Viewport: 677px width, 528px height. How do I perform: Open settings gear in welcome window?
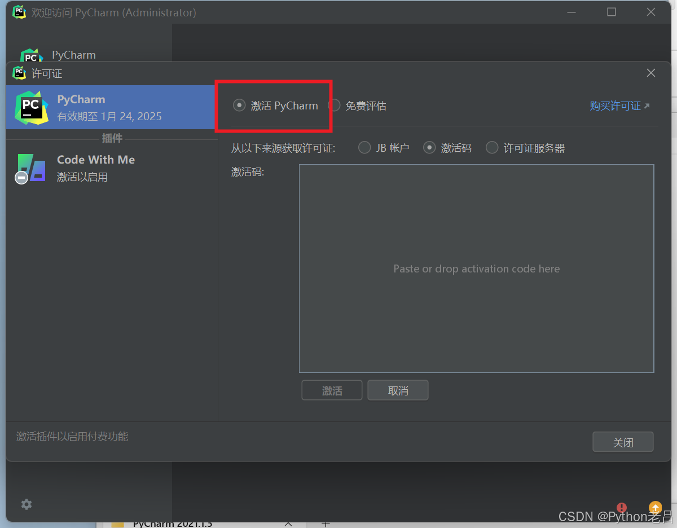27,504
